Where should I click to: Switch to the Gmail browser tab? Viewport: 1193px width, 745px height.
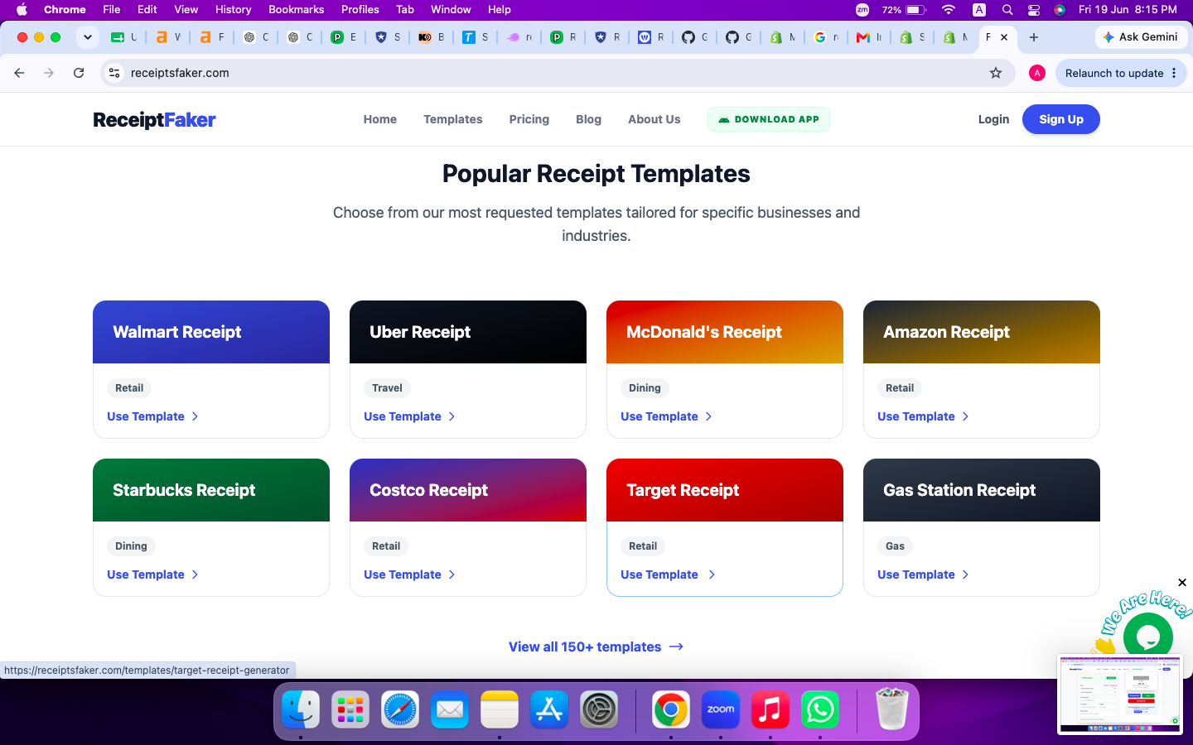(x=868, y=37)
